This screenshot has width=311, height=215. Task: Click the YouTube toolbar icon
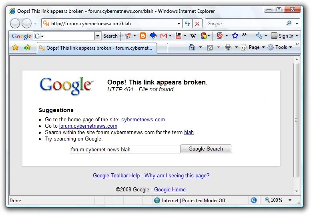pyautogui.click(x=178, y=36)
